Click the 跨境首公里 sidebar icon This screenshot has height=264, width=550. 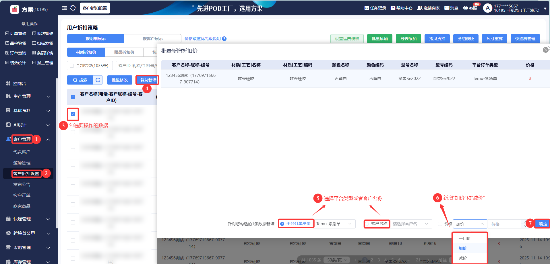(8, 233)
